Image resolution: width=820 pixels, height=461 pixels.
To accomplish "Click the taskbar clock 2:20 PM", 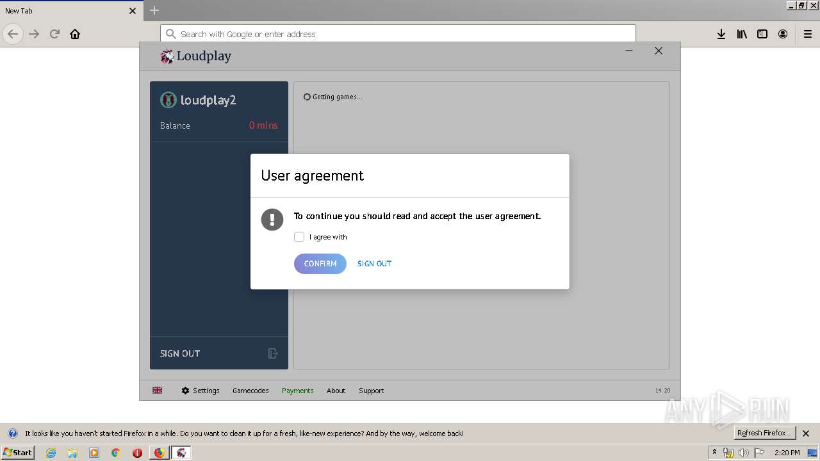I will [787, 453].
